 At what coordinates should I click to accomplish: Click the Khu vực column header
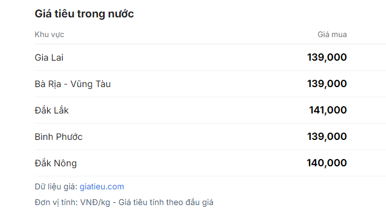tap(50, 35)
